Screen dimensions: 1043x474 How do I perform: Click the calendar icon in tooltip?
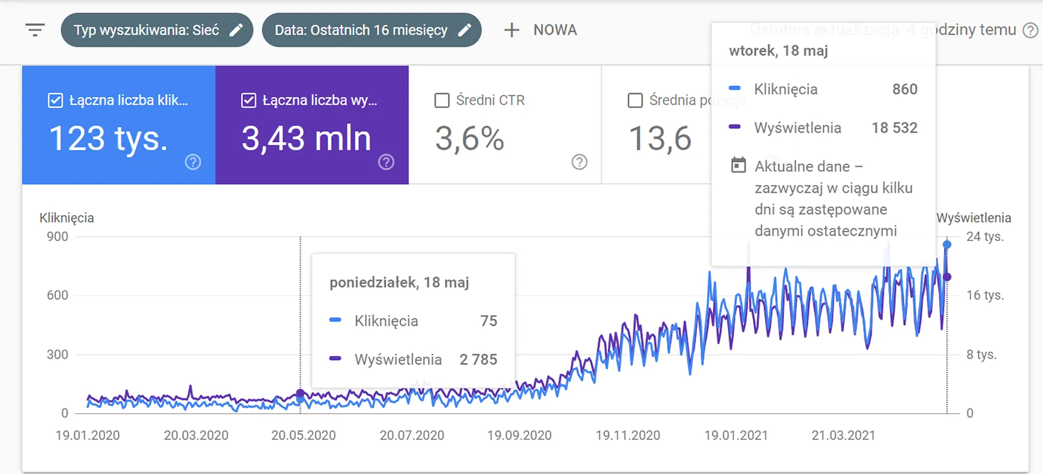tap(738, 165)
